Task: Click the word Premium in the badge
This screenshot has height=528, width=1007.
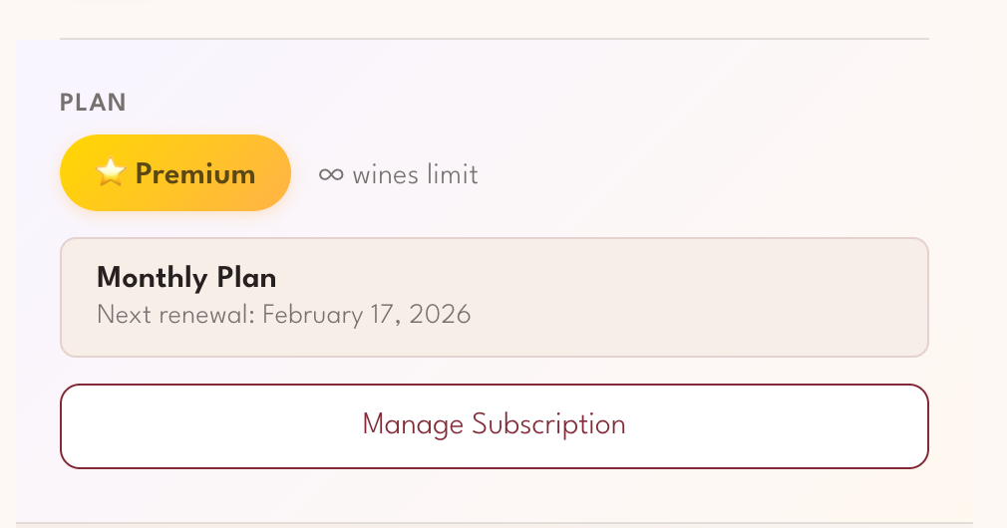Action: coord(195,174)
